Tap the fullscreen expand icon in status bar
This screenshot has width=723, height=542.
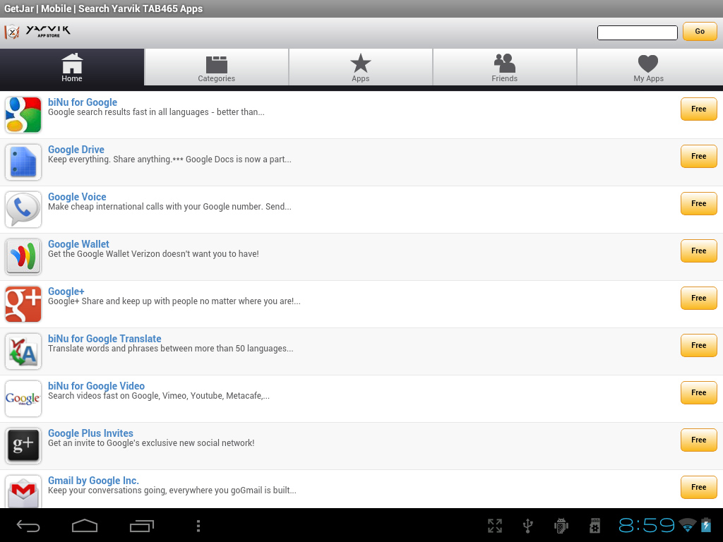tap(495, 525)
